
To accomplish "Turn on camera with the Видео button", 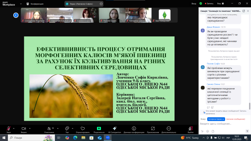I will [24, 130].
